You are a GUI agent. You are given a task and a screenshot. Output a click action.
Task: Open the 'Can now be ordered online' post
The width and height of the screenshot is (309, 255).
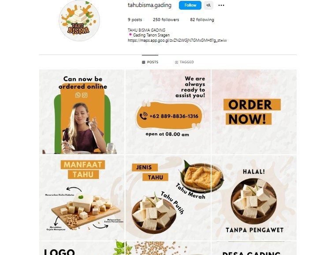tap(82, 112)
